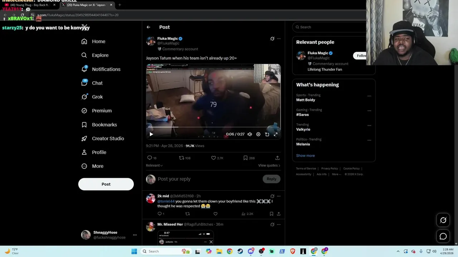The height and width of the screenshot is (257, 458).
Task: View analytics for 2k mid's comment
Action: coord(247,214)
